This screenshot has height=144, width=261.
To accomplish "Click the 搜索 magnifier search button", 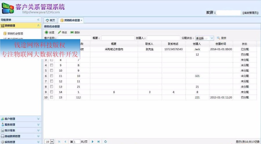I will 222,38.
